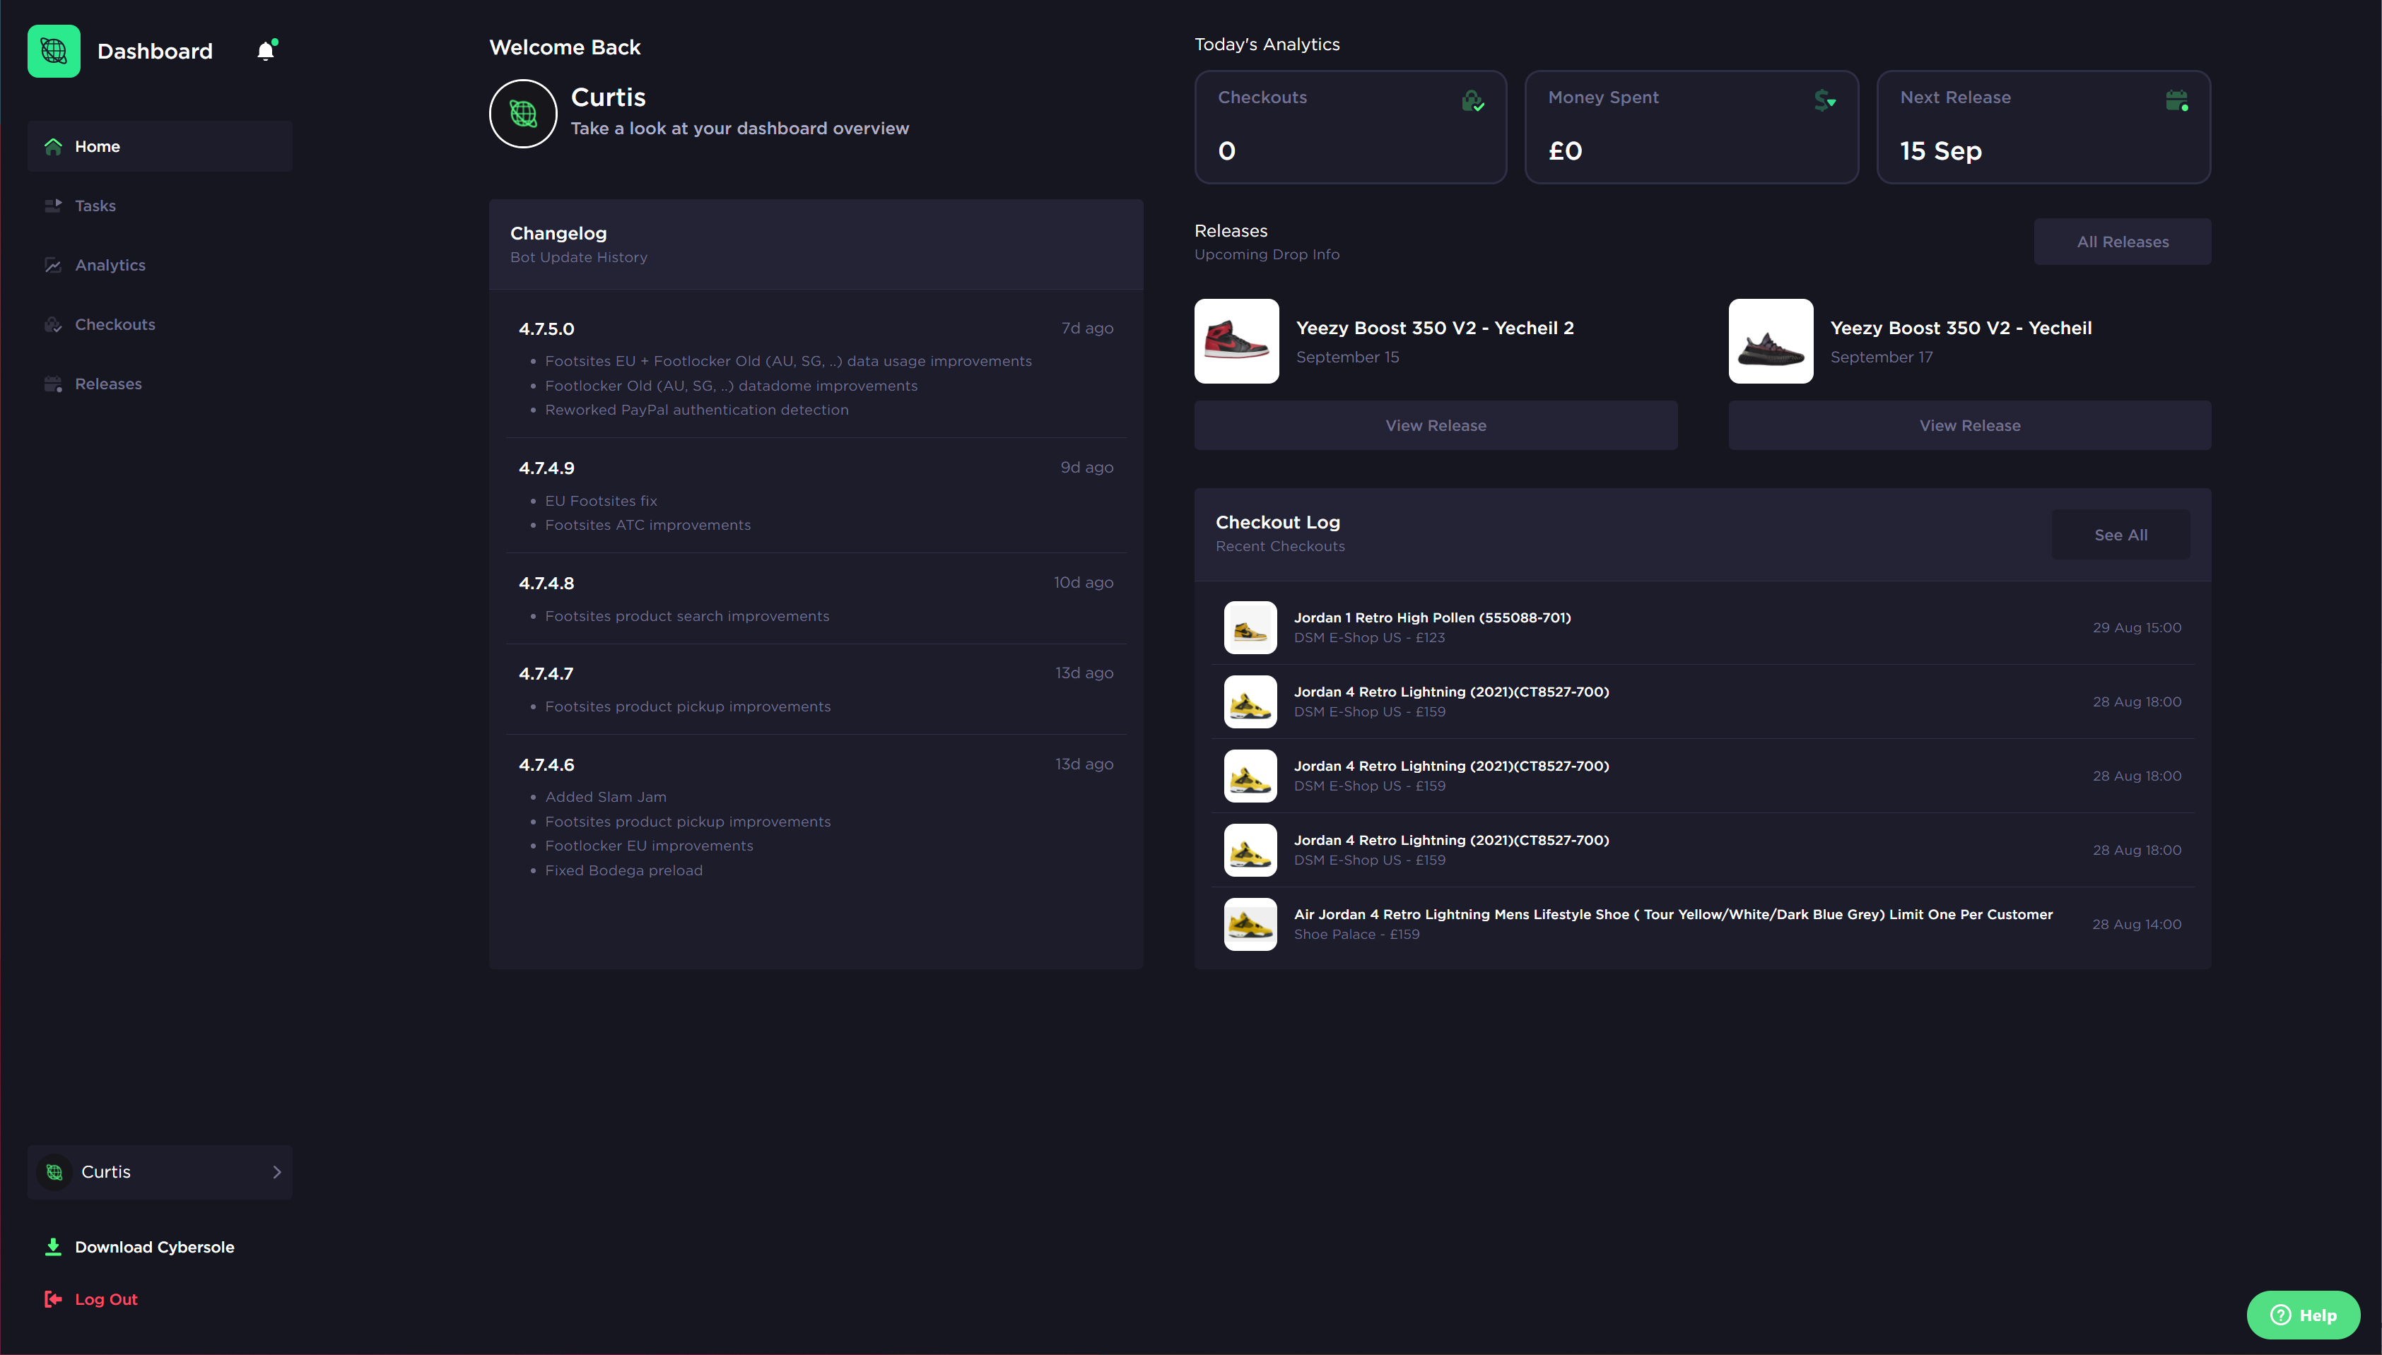The width and height of the screenshot is (2382, 1355).
Task: Open the Jordan 1 Retro High Pollen thumbnail
Action: point(1250,627)
